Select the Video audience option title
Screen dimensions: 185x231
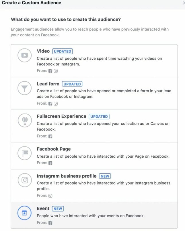(43, 51)
